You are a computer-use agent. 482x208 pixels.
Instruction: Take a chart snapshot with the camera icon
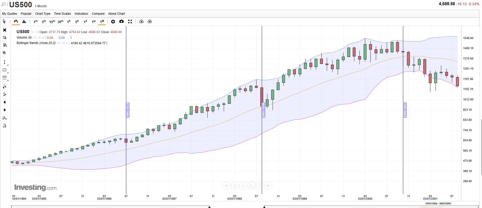click(121, 21)
